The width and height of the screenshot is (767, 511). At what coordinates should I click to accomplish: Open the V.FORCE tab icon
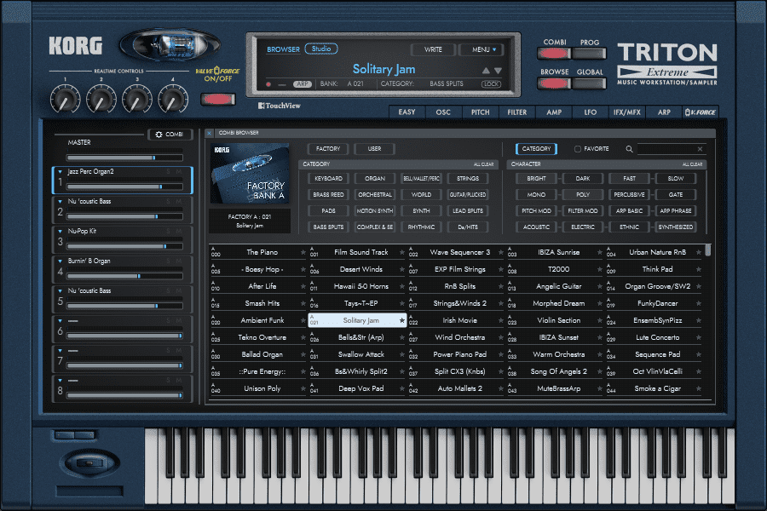701,112
